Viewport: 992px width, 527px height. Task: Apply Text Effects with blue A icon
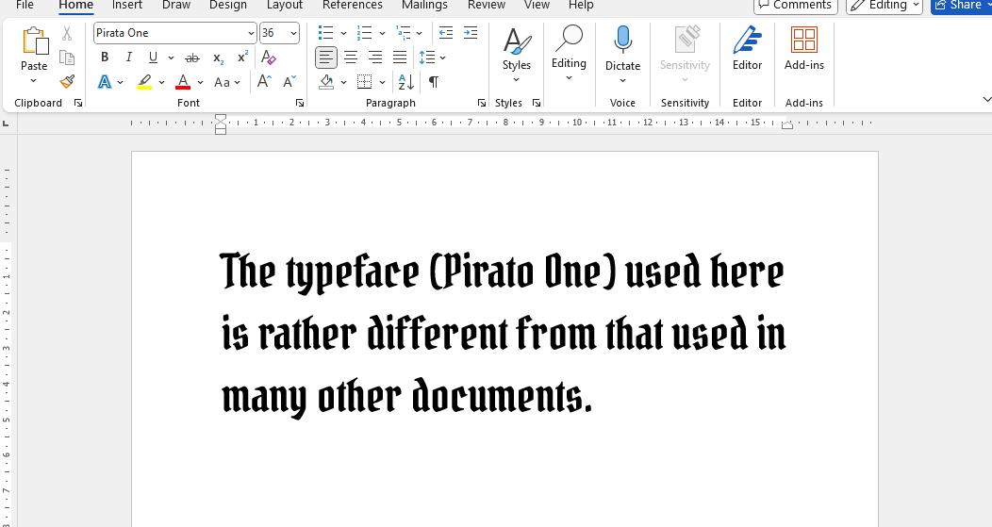click(x=105, y=82)
